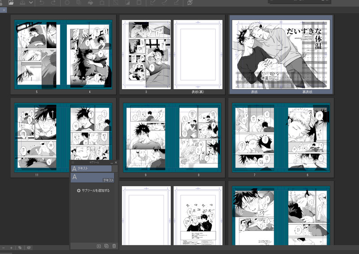The height and width of the screenshot is (254, 359).
Task: Close the open document tab
Action: point(4,10)
